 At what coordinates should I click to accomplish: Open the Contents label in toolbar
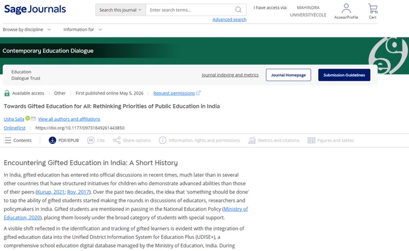point(22,140)
